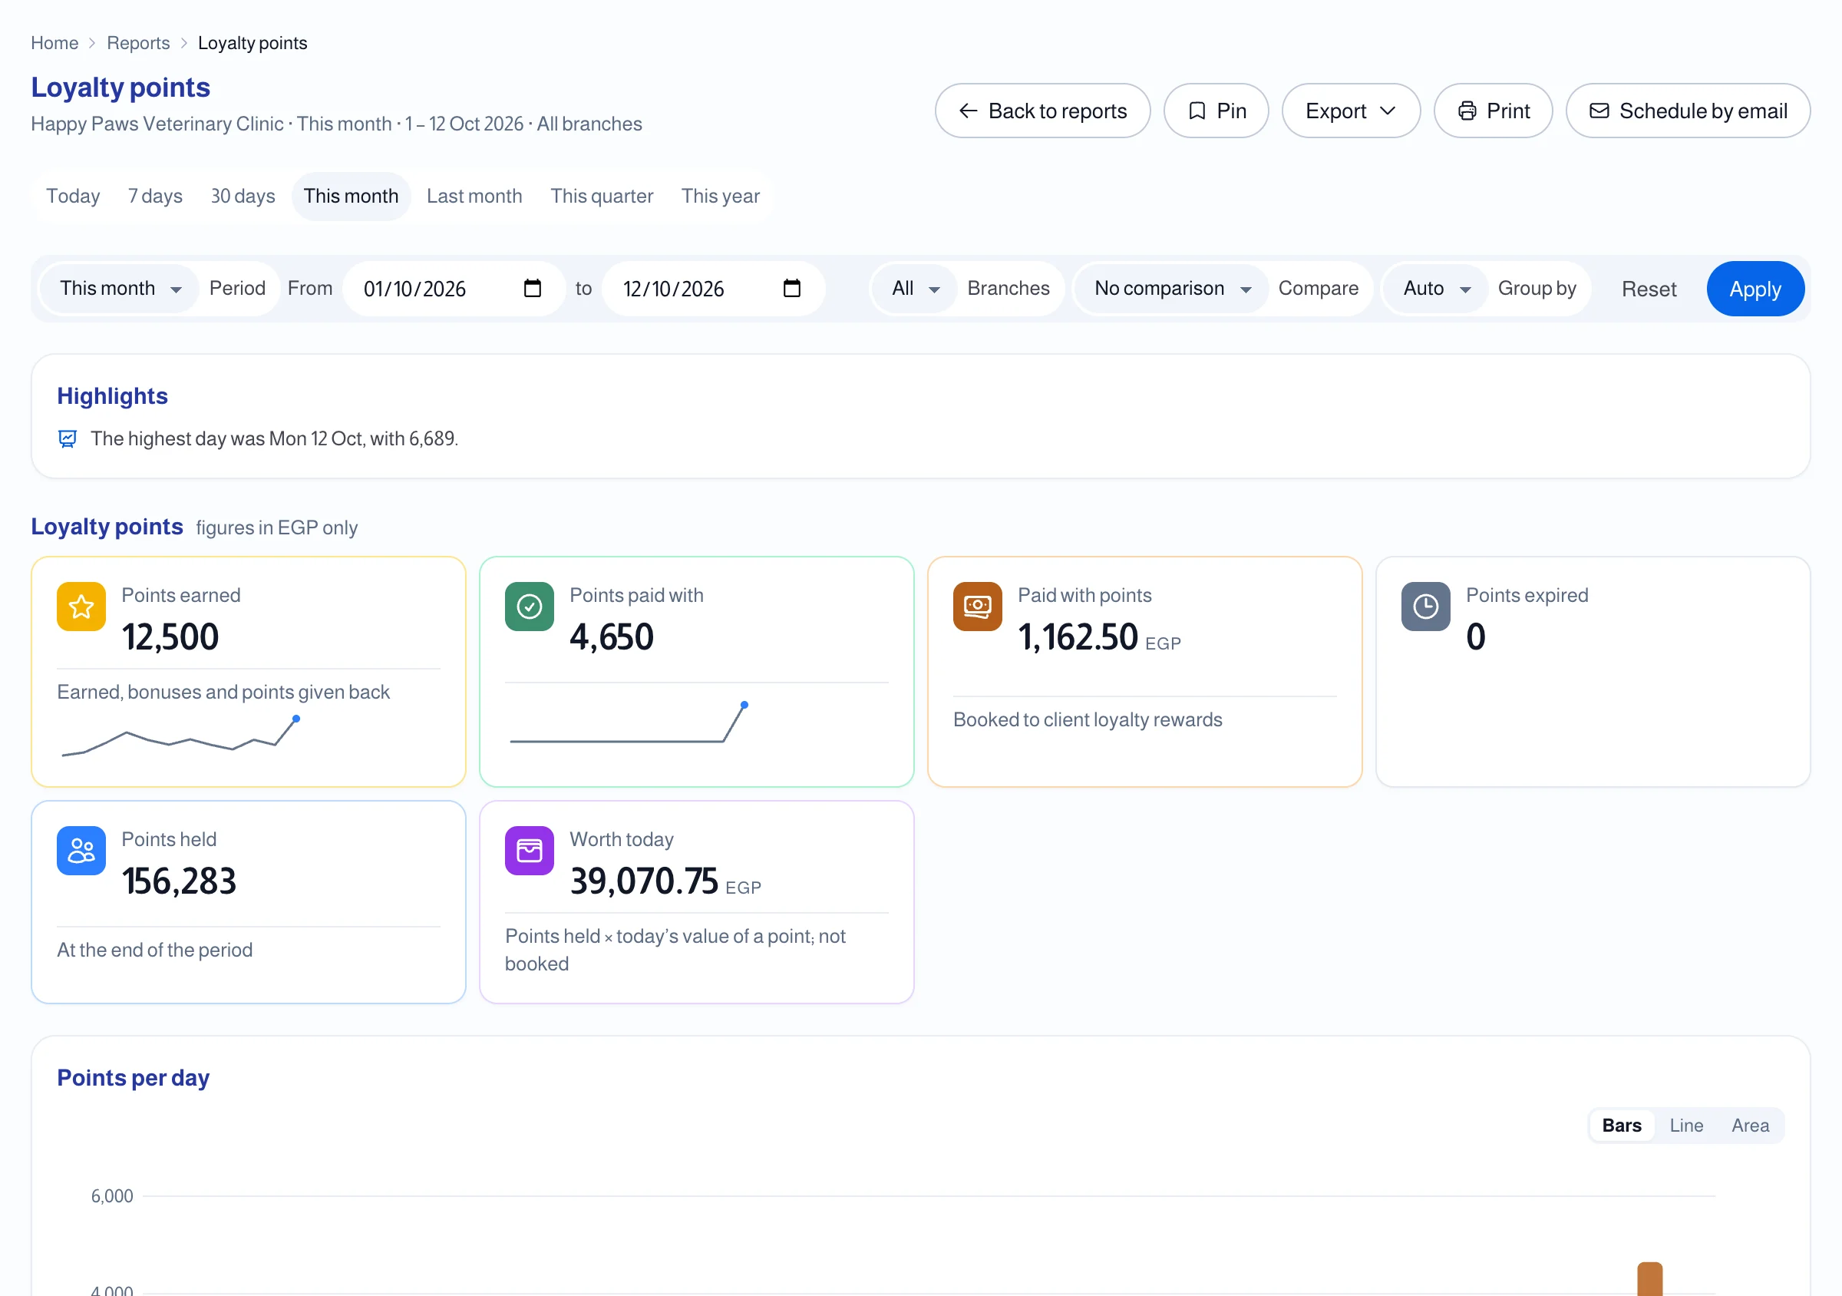Click the From date field 01/10/2026
Image resolution: width=1842 pixels, height=1296 pixels.
pyautogui.click(x=454, y=288)
